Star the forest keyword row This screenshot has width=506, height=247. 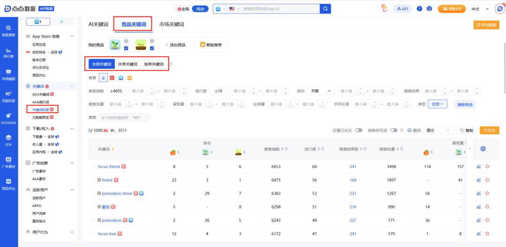click(487, 180)
